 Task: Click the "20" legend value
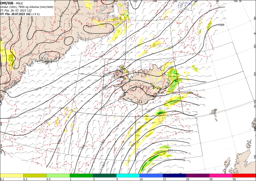click(188, 179)
